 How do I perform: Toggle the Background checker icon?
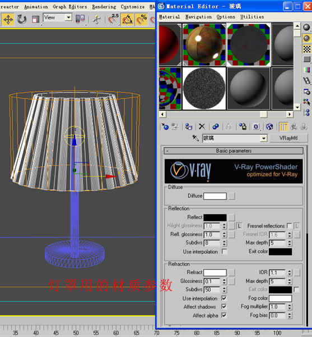coord(306,49)
